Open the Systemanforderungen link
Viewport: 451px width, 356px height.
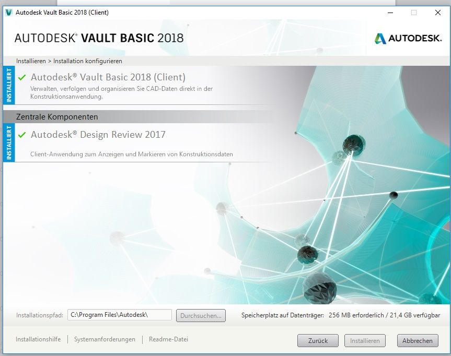(105, 339)
